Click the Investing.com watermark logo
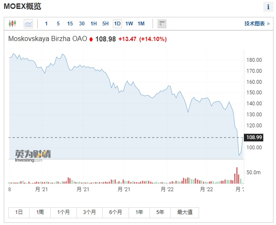276x225 pixels. pyautogui.click(x=33, y=156)
